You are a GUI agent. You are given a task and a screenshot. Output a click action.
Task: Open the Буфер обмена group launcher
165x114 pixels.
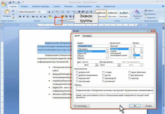pyautogui.click(x=16, y=21)
